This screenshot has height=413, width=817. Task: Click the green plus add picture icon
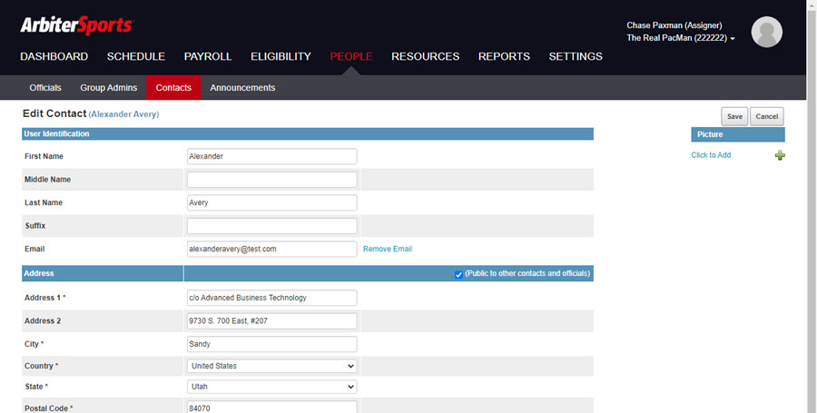pos(780,155)
